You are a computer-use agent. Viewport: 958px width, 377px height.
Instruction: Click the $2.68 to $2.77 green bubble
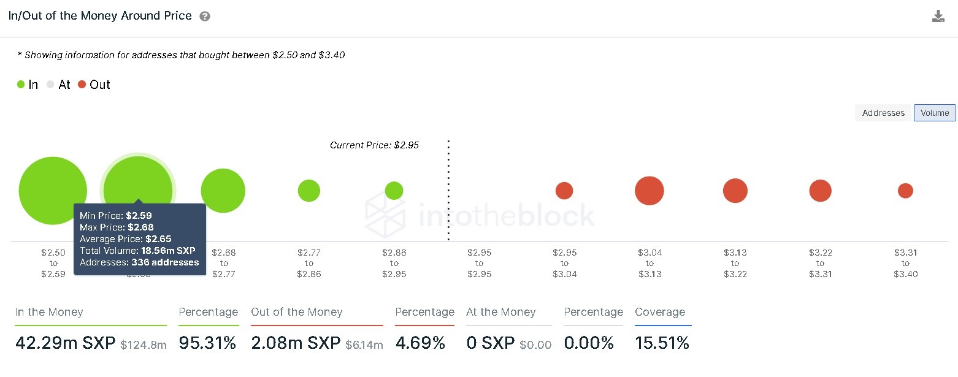pos(223,191)
